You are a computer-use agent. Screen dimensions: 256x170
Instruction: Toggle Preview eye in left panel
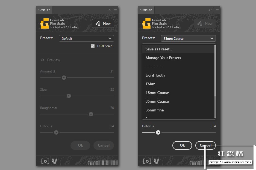coord(42,60)
